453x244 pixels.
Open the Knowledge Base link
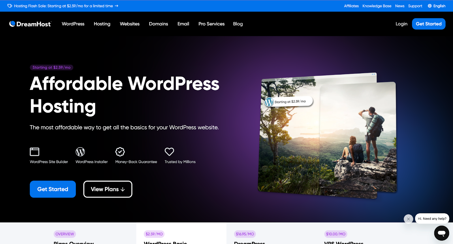pos(377,6)
